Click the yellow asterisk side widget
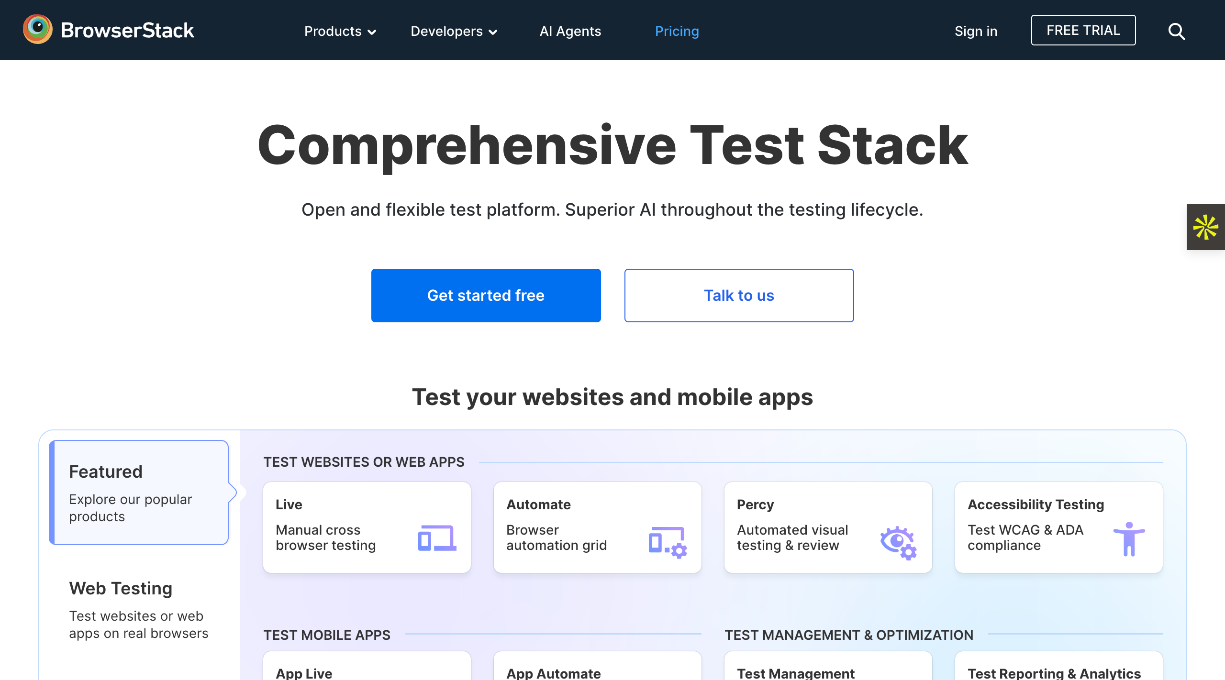The height and width of the screenshot is (680, 1225). [1205, 227]
